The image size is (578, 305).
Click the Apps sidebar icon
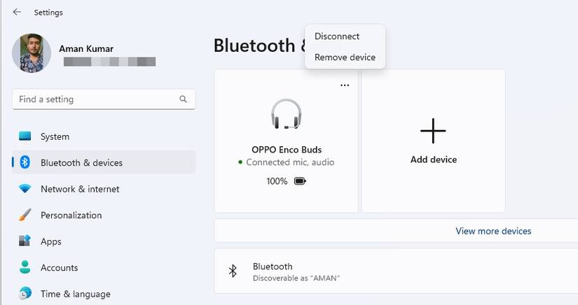pos(25,241)
